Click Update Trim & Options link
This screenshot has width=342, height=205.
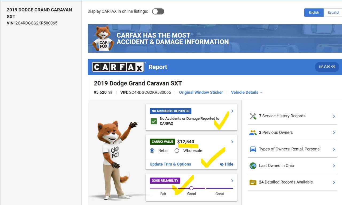point(170,164)
